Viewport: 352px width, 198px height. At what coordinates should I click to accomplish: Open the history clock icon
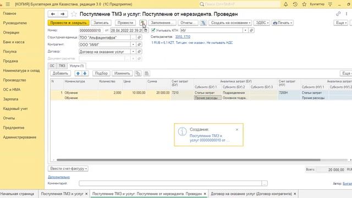click(x=295, y=4)
